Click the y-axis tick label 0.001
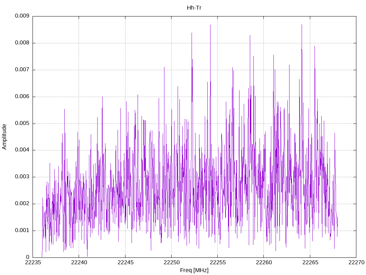Image resolution: width=366 pixels, height=275 pixels. point(22,231)
